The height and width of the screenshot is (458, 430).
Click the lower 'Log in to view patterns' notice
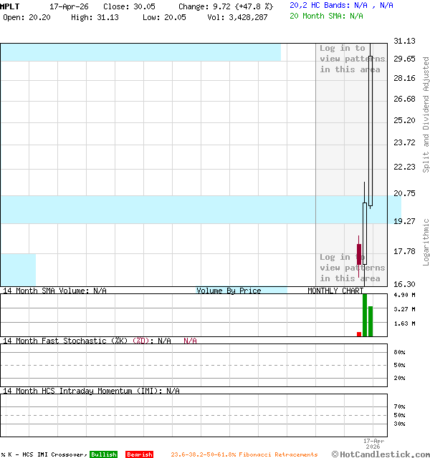click(x=351, y=268)
